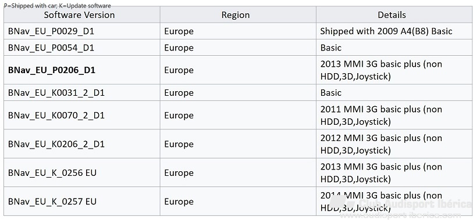
Task: Select the BNav_EU_P0029_D1 cell
Action: (51, 31)
